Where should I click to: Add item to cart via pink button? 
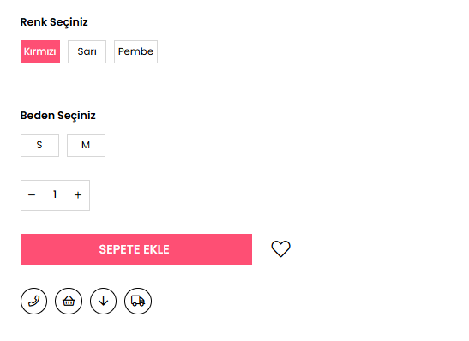click(x=136, y=249)
